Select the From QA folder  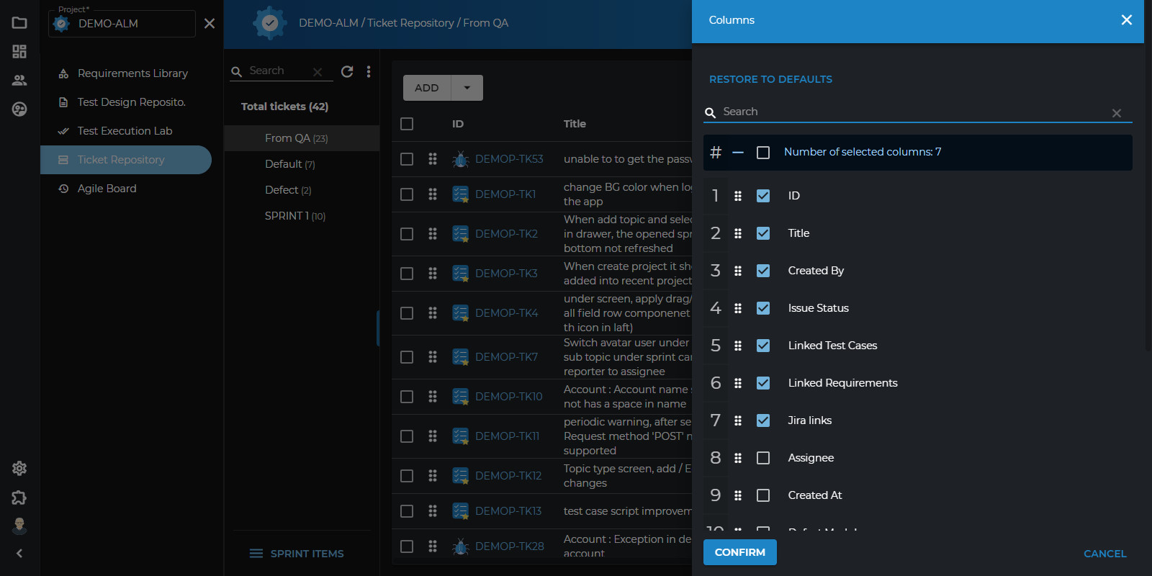tap(302, 138)
